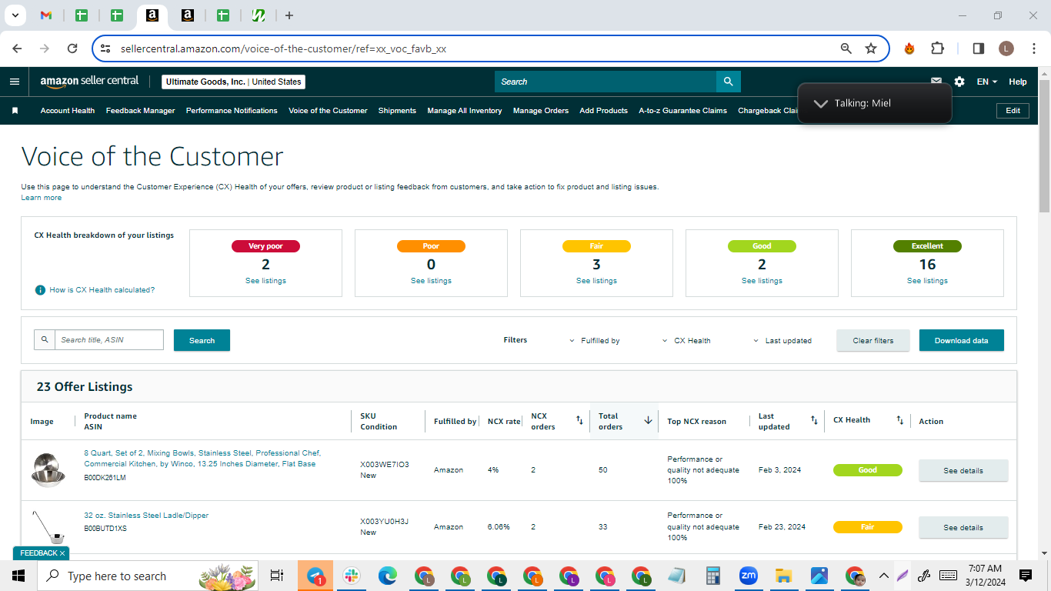Click the Clear filters button

click(873, 340)
